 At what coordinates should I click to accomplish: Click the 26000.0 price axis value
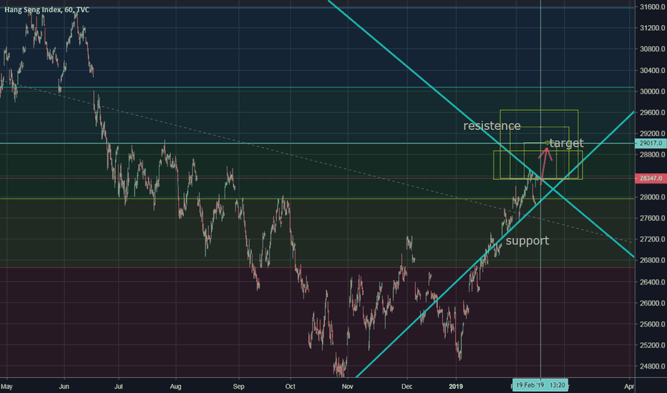click(x=652, y=304)
